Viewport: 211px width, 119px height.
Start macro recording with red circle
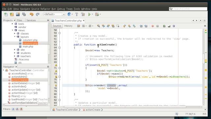coord(153,26)
